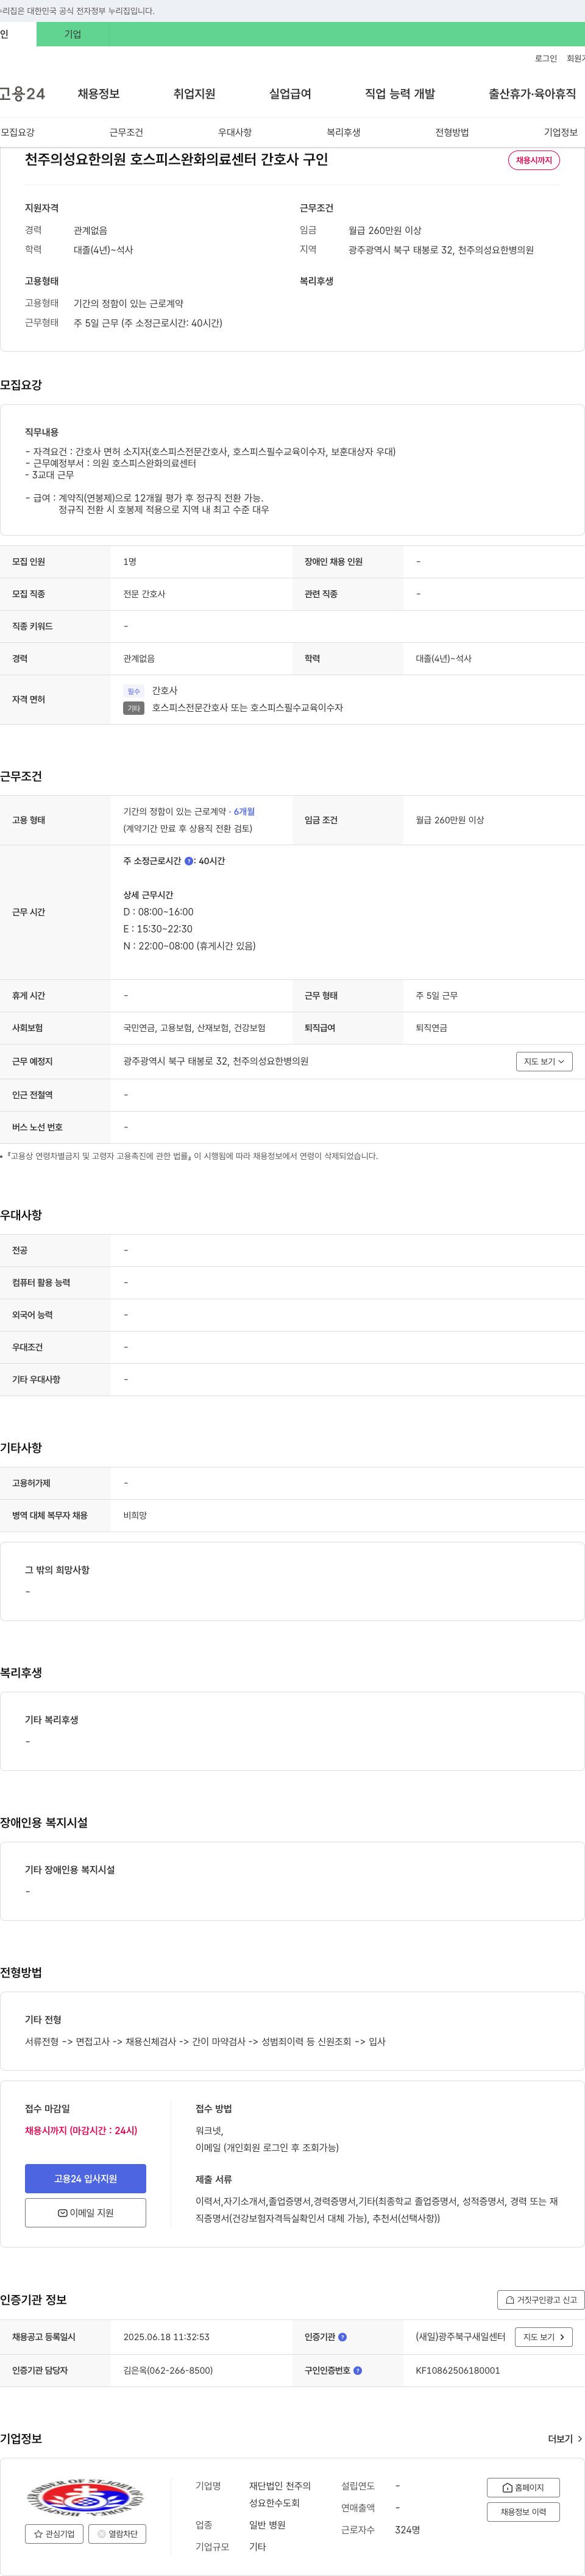Click the 기타 badge for 호스피스전문간호사
This screenshot has width=585, height=2576.
[x=134, y=708]
